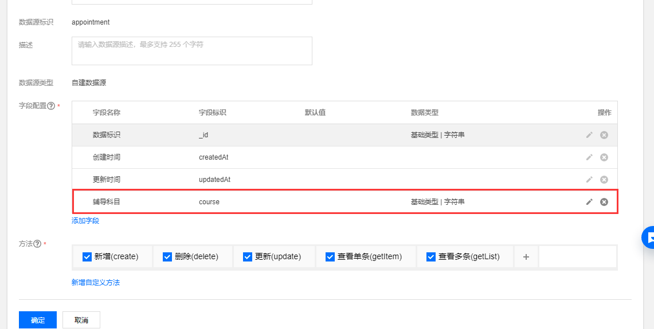This screenshot has height=329, width=654.
Task: Delete the 辅导科目 course field
Action: tap(604, 202)
